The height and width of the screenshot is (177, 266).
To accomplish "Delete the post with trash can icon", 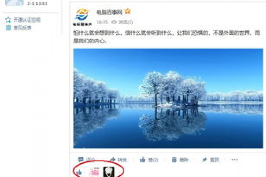I will [x=180, y=160].
